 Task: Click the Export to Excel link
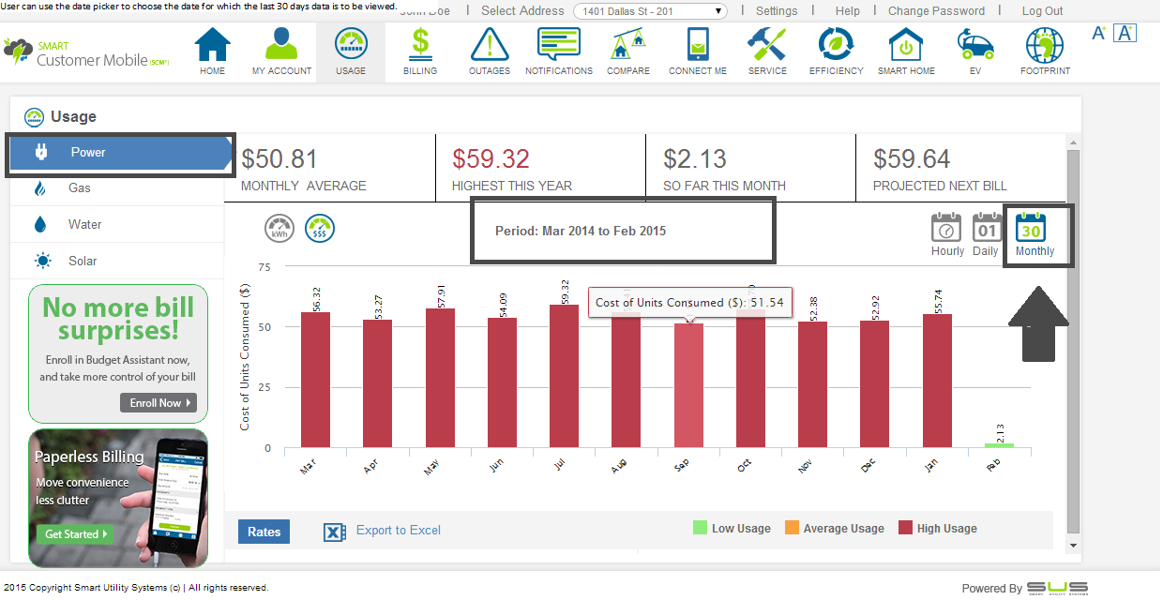click(x=398, y=531)
